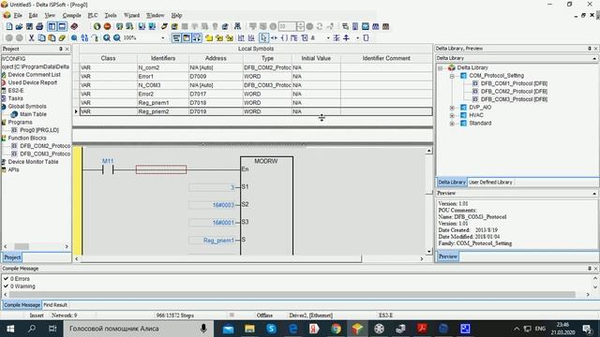Click the first yellow network insert icon
Image resolution: width=600 pixels, height=337 pixels.
[209, 37]
